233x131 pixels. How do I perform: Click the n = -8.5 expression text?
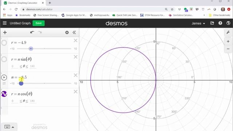(x=19, y=77)
